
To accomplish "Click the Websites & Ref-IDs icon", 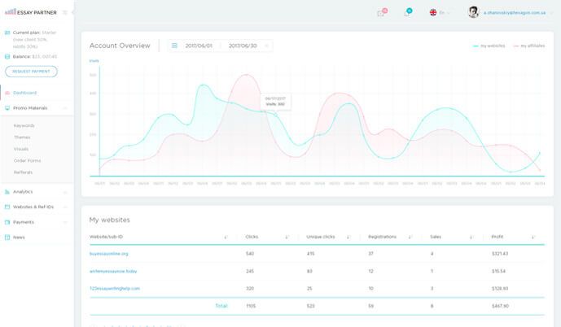I will tap(7, 207).
